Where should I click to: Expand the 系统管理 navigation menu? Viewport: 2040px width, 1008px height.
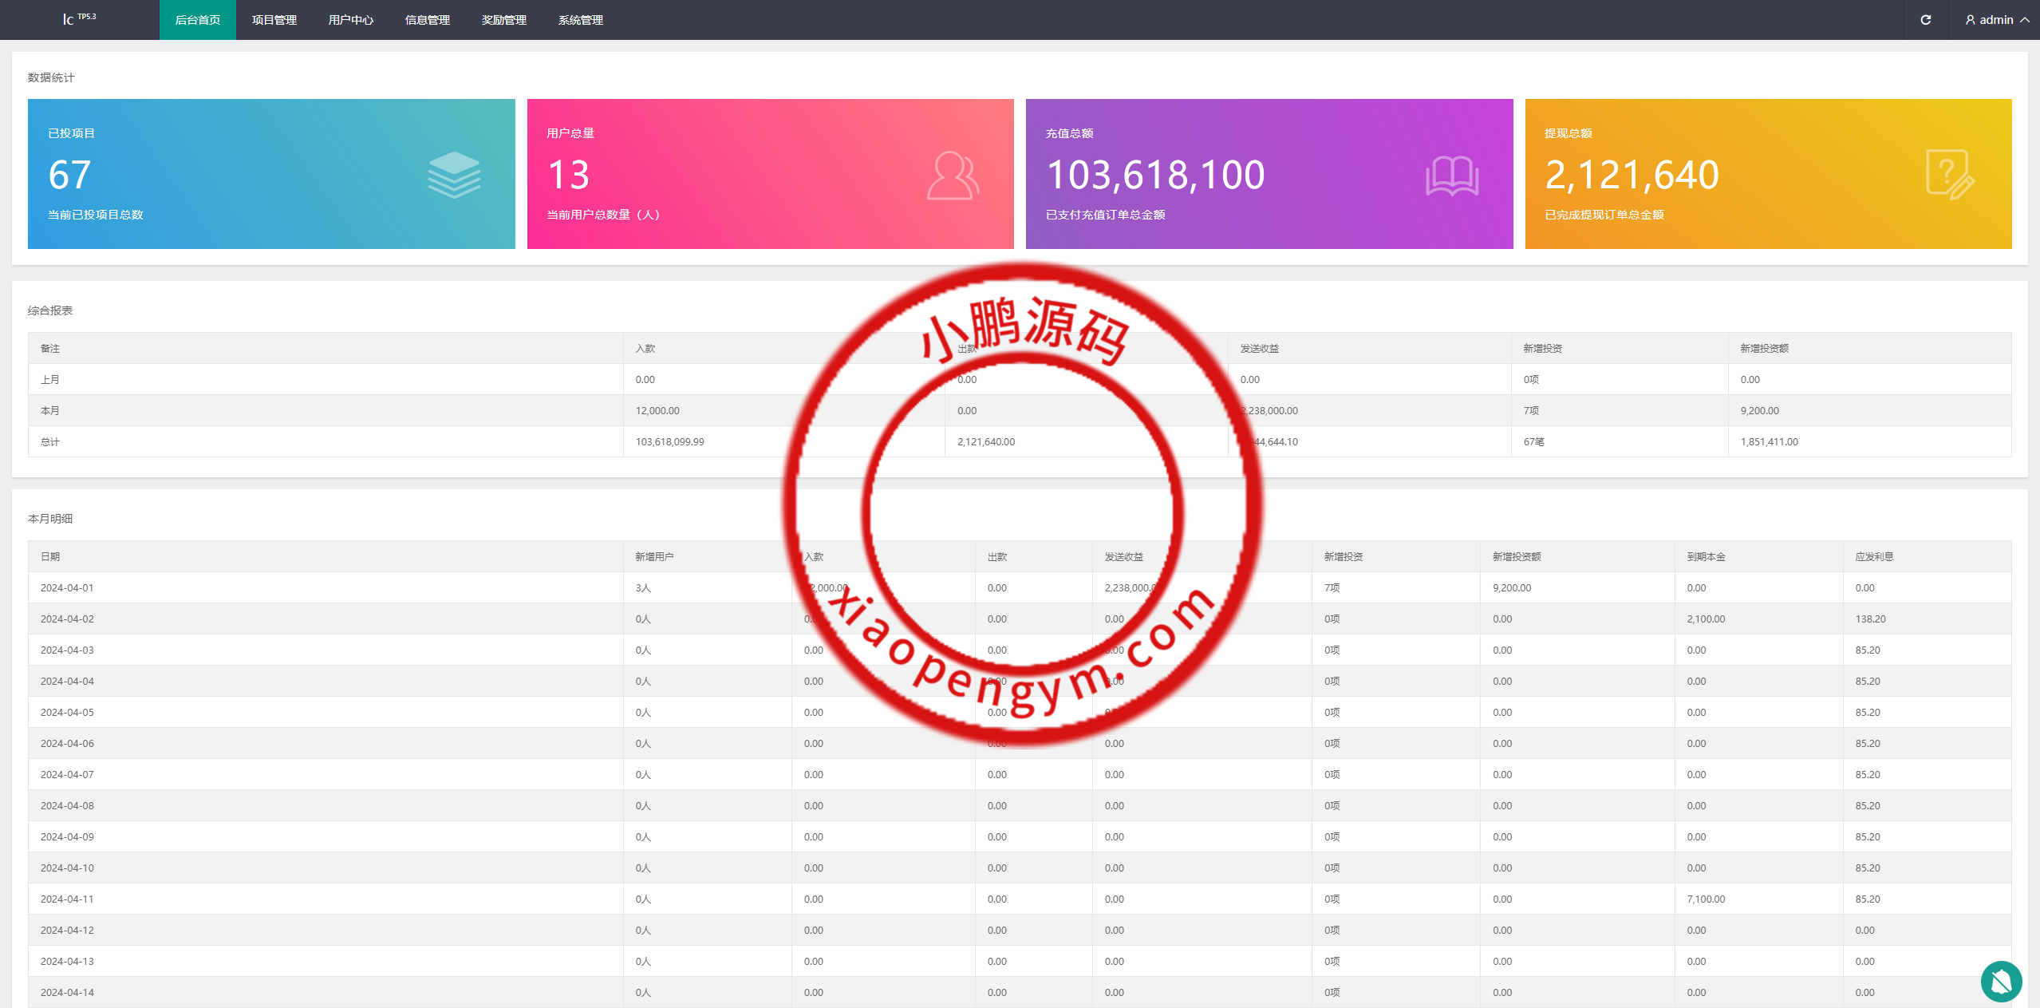click(581, 20)
